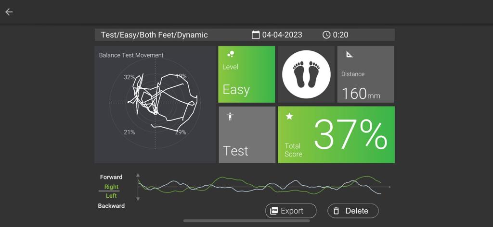Click the sway time-series line graph

tap(264, 187)
